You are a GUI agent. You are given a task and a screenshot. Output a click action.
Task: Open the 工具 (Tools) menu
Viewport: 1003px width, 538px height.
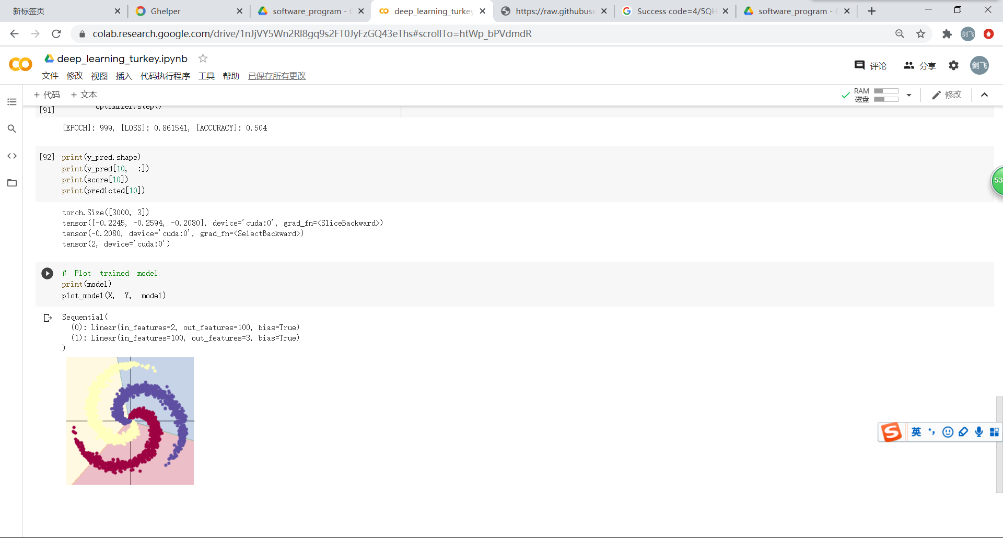click(x=206, y=76)
